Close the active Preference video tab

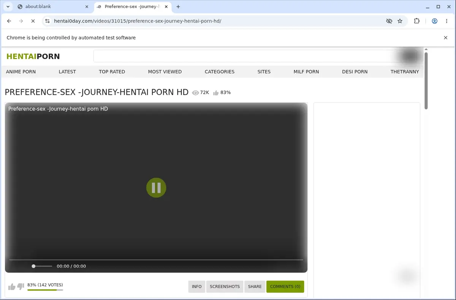(x=166, y=6)
